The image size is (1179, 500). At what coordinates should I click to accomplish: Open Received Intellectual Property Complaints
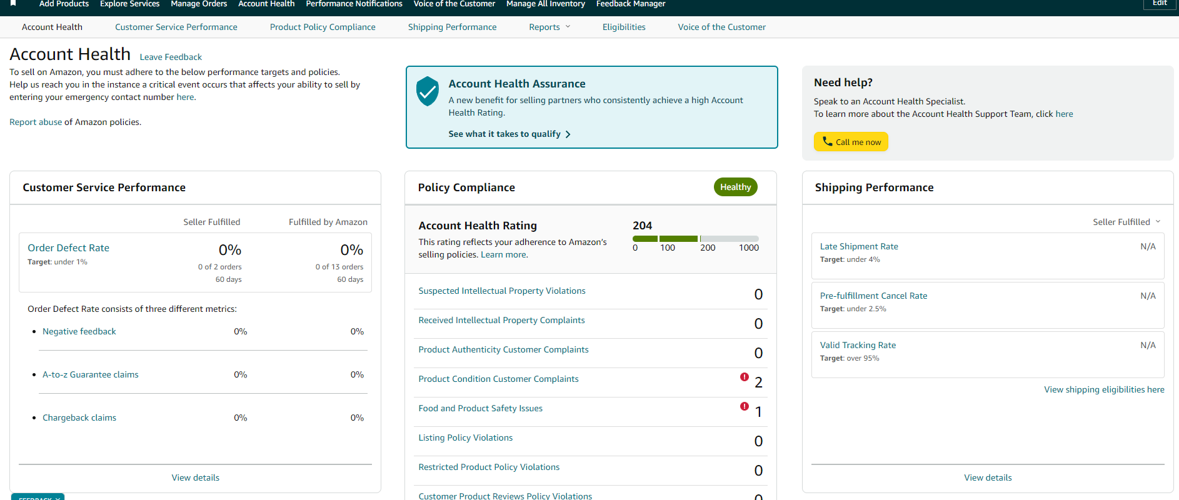tap(502, 320)
